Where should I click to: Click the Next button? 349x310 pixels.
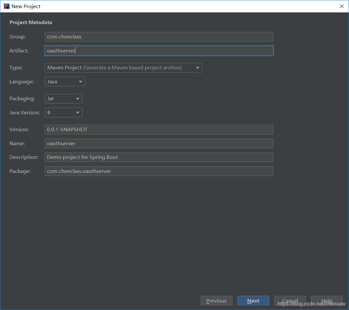(x=253, y=301)
